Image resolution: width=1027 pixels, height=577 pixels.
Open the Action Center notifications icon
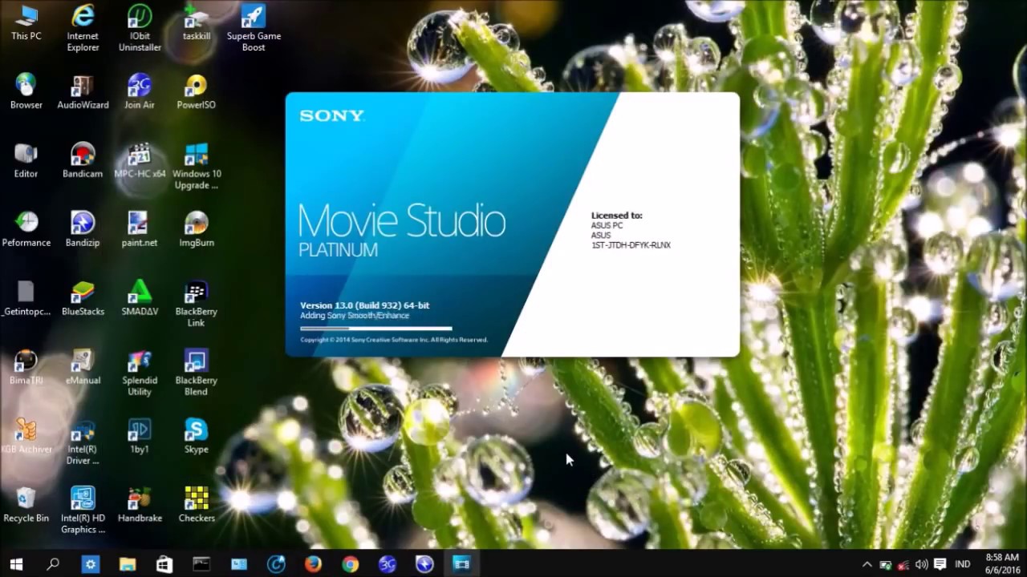(x=940, y=564)
